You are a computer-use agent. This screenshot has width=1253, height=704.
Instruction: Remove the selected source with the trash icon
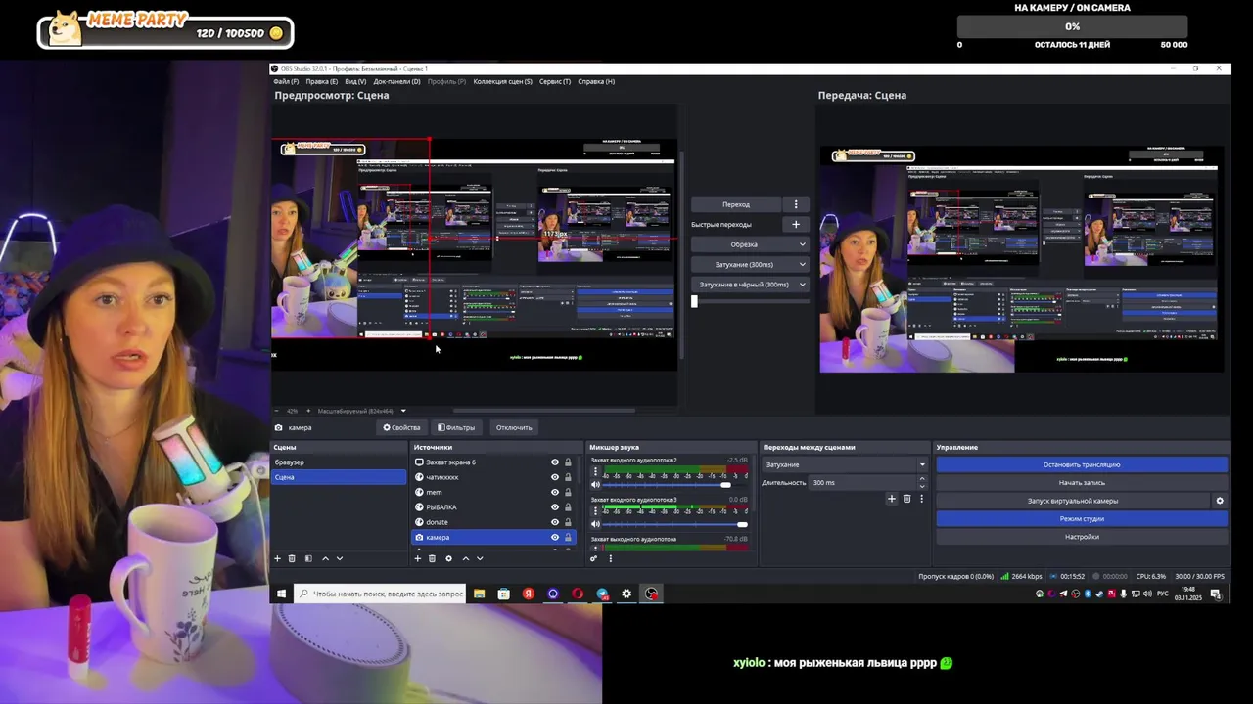point(433,558)
